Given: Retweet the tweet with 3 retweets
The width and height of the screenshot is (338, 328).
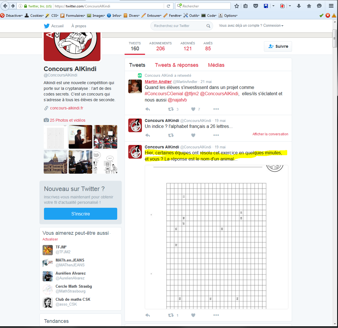Looking at the screenshot, I should pos(171,109).
